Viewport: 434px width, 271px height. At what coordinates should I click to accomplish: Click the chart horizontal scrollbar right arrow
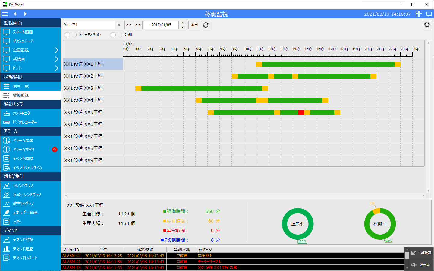click(423, 196)
